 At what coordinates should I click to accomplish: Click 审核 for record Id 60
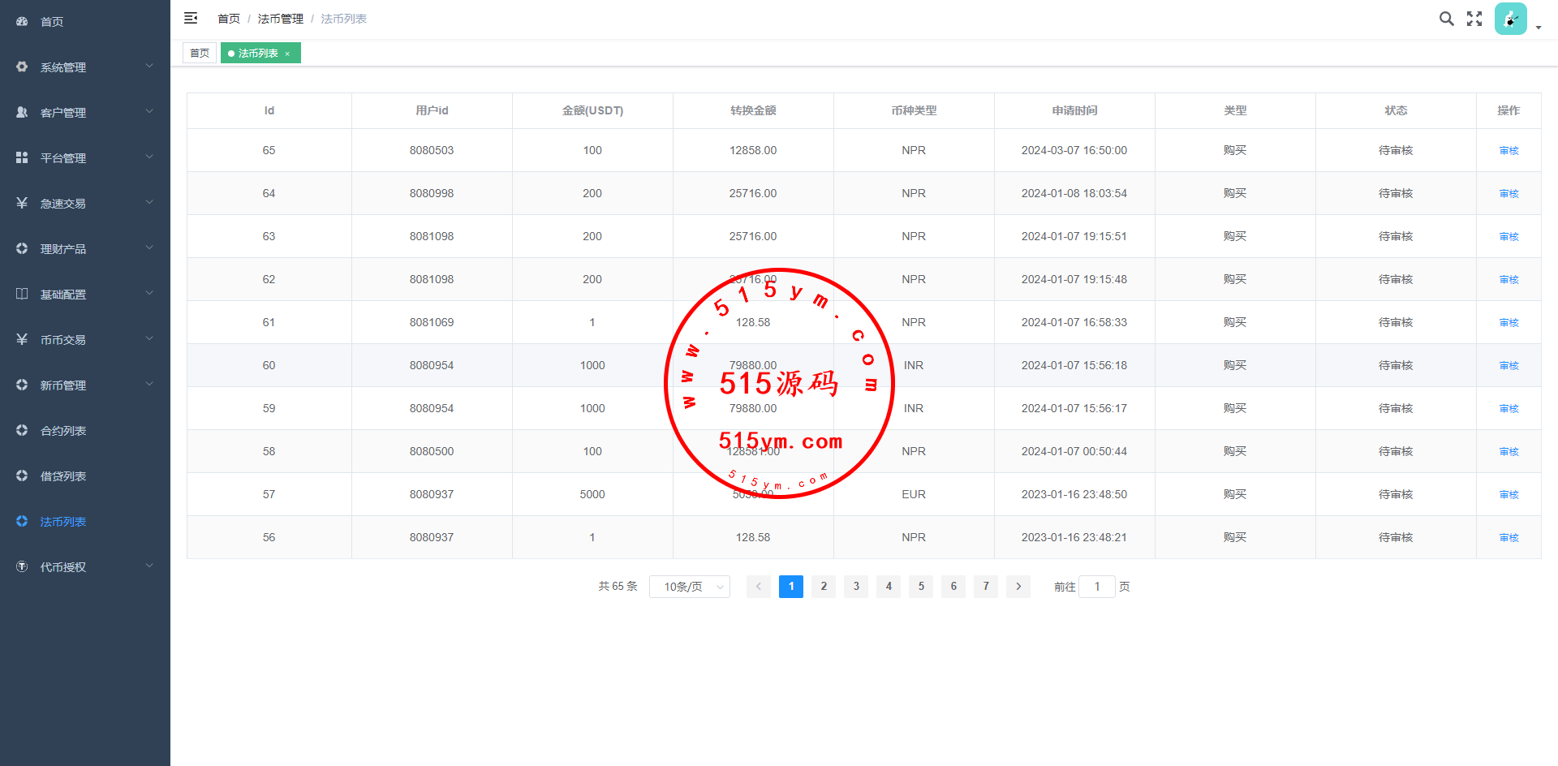pos(1509,366)
